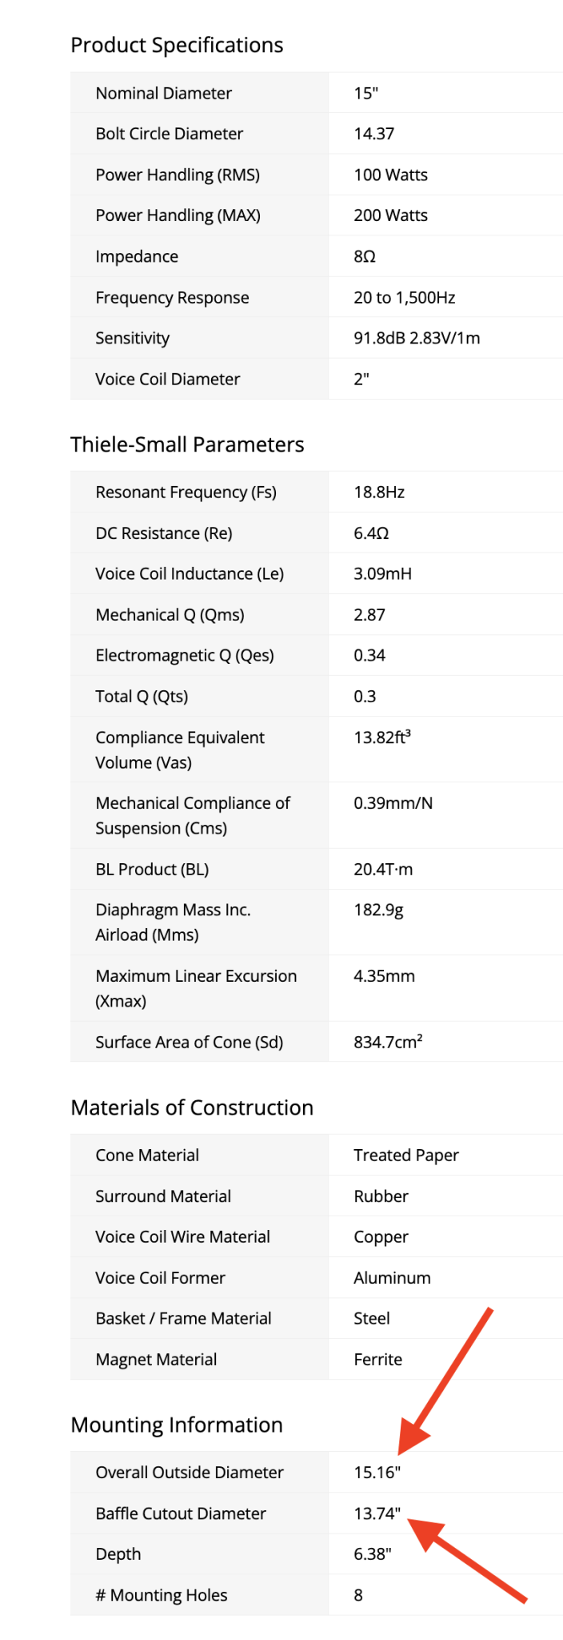Click the Maximum Linear Excursion label
Image resolution: width=563 pixels, height=1640 pixels.
point(196,988)
